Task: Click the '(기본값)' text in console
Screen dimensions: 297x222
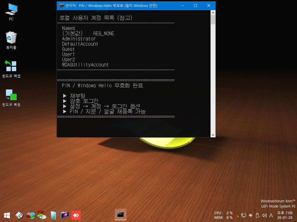Action: pyautogui.click(x=72, y=34)
